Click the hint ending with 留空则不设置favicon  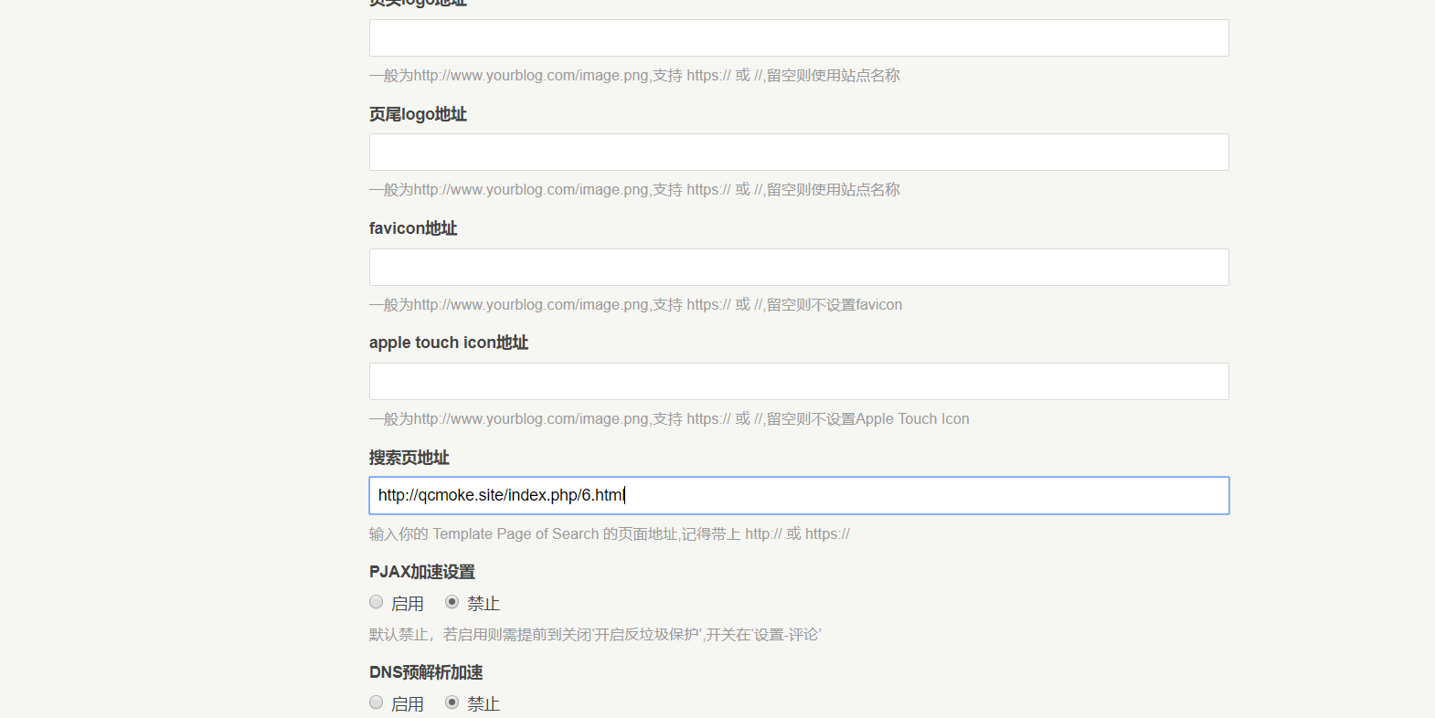tap(635, 305)
